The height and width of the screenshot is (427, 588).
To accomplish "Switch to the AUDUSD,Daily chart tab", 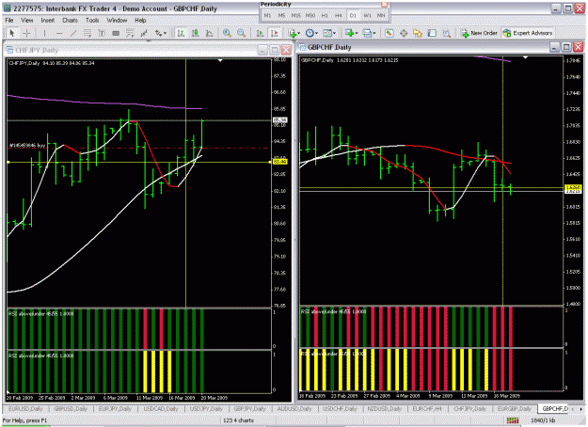I will (294, 408).
